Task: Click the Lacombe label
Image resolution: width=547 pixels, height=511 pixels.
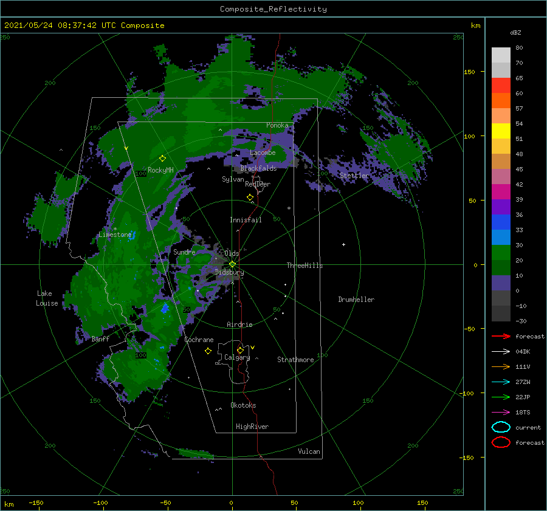Action: [263, 153]
